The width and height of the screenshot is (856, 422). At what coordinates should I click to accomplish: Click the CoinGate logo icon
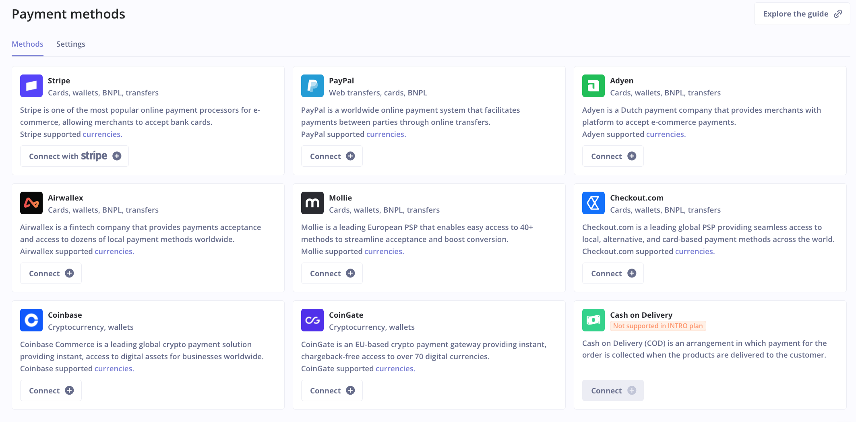point(312,320)
